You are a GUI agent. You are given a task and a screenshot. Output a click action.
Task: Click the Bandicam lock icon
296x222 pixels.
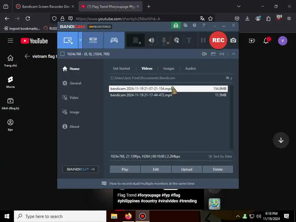click(176, 25)
